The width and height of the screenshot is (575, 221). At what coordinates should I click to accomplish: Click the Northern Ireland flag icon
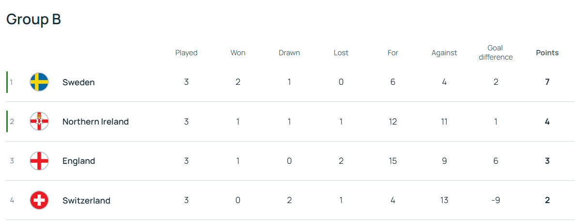(x=39, y=122)
